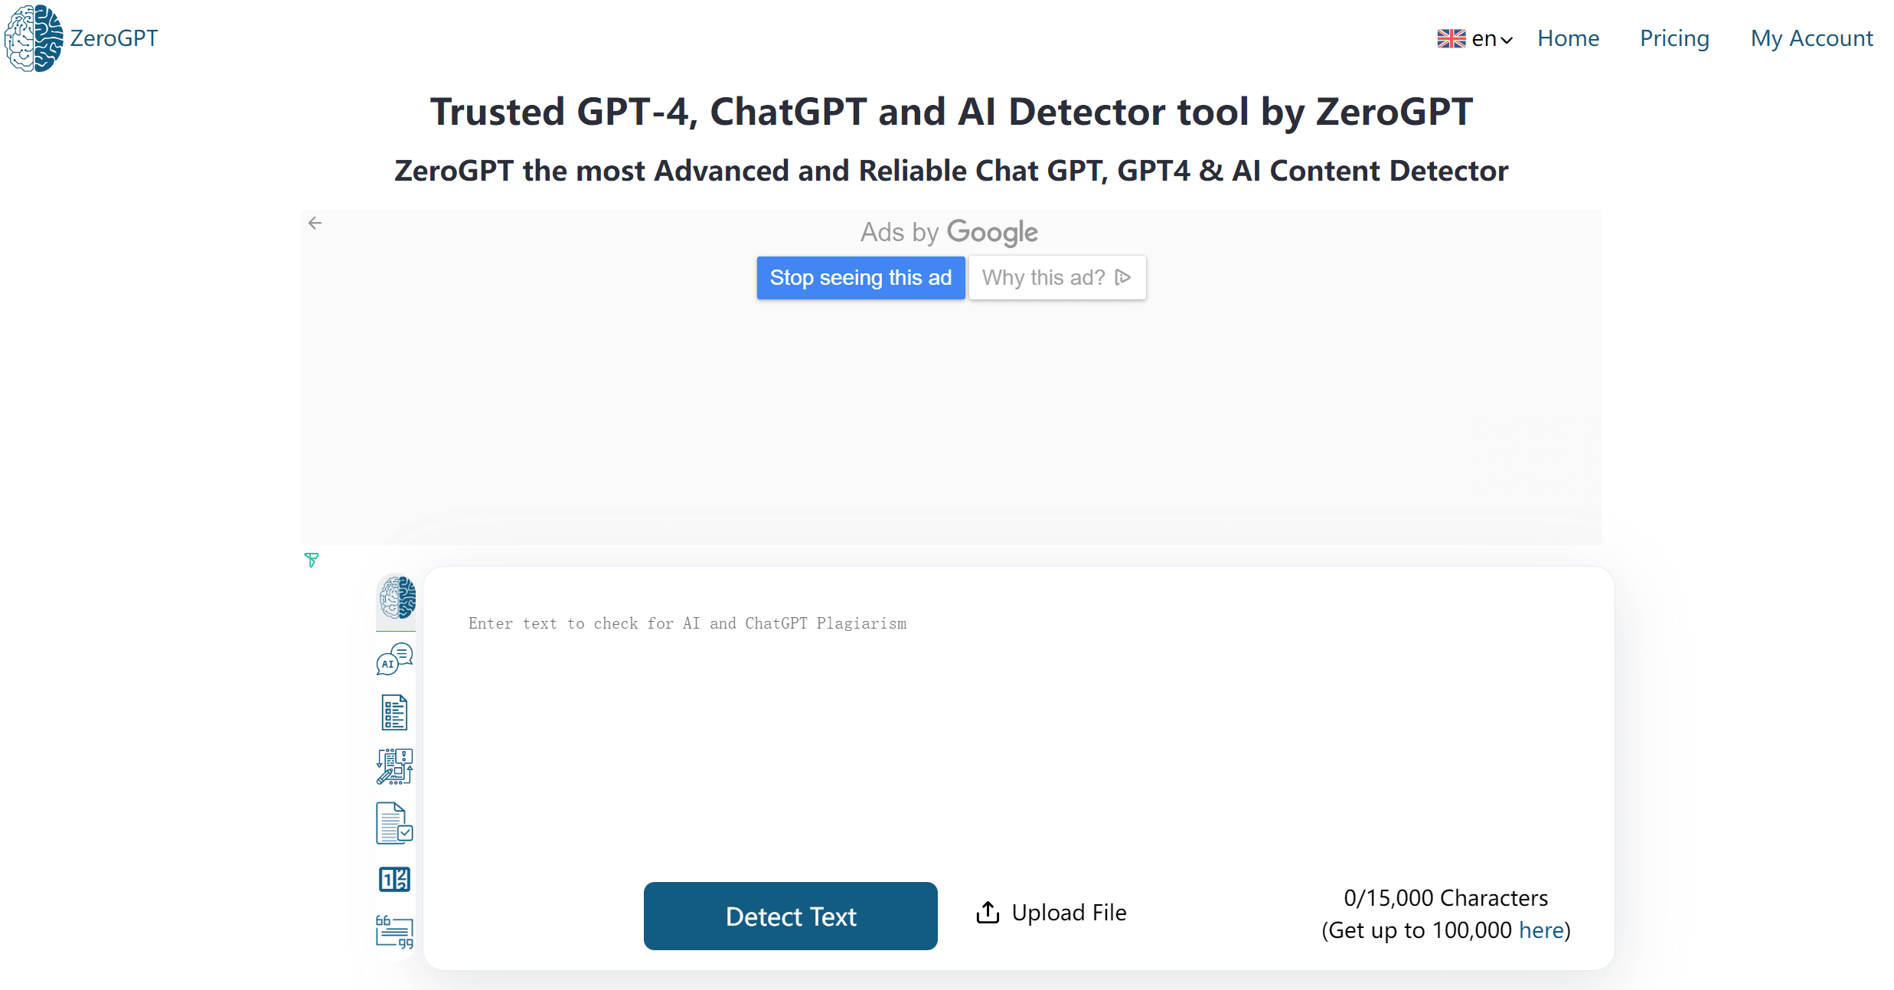Screen dimensions: 1894x990
Task: Open the Pricing page
Action: coord(1674,38)
